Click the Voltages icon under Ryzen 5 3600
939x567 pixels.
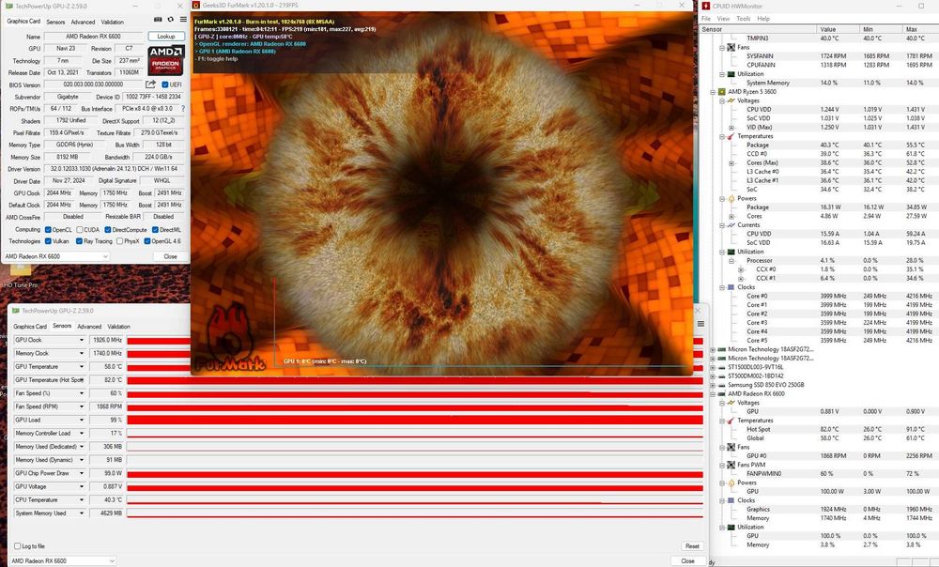pos(731,100)
